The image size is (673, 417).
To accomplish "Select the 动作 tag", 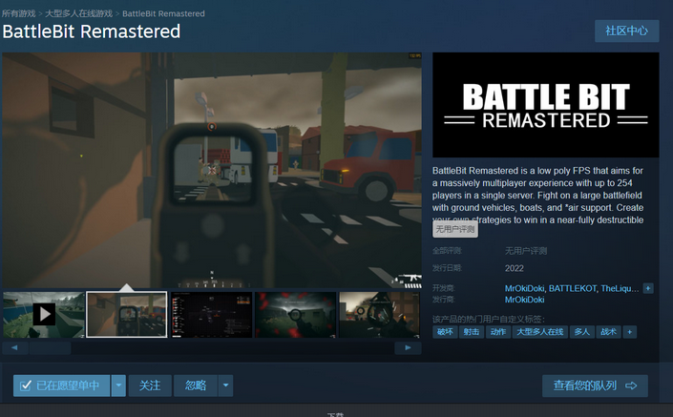I will [x=498, y=332].
